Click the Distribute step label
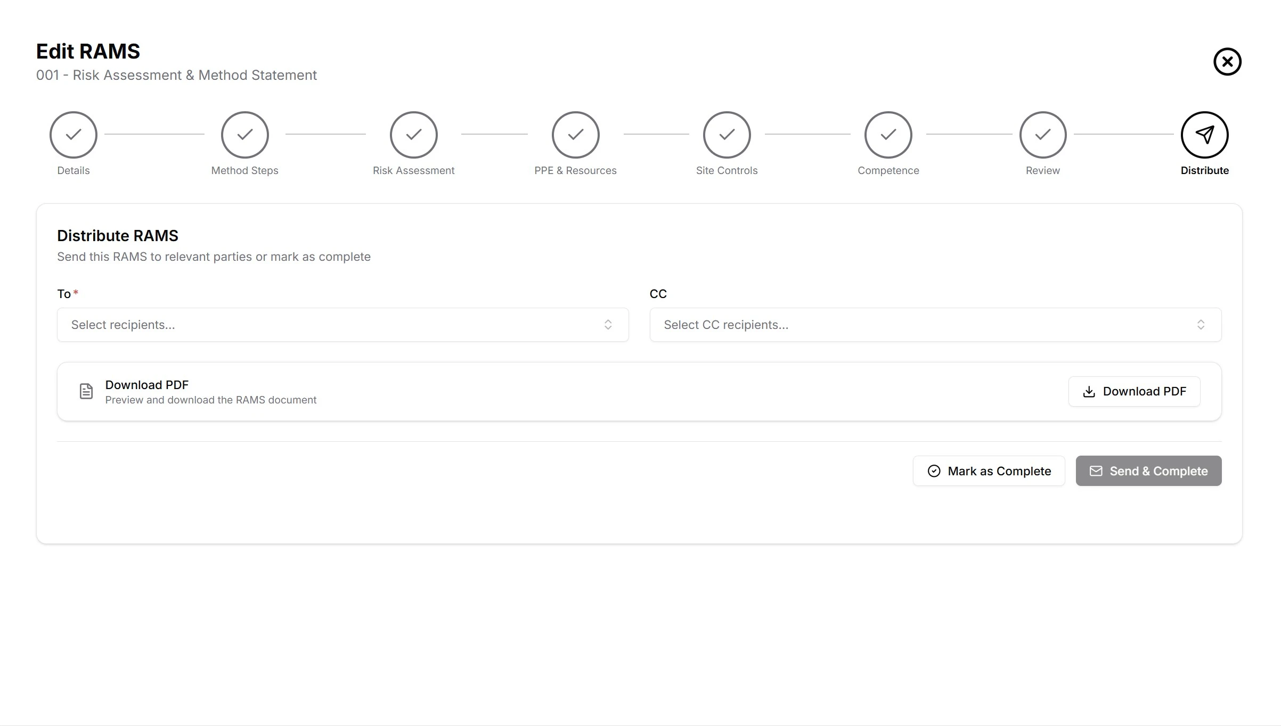The width and height of the screenshot is (1281, 726). click(x=1204, y=170)
